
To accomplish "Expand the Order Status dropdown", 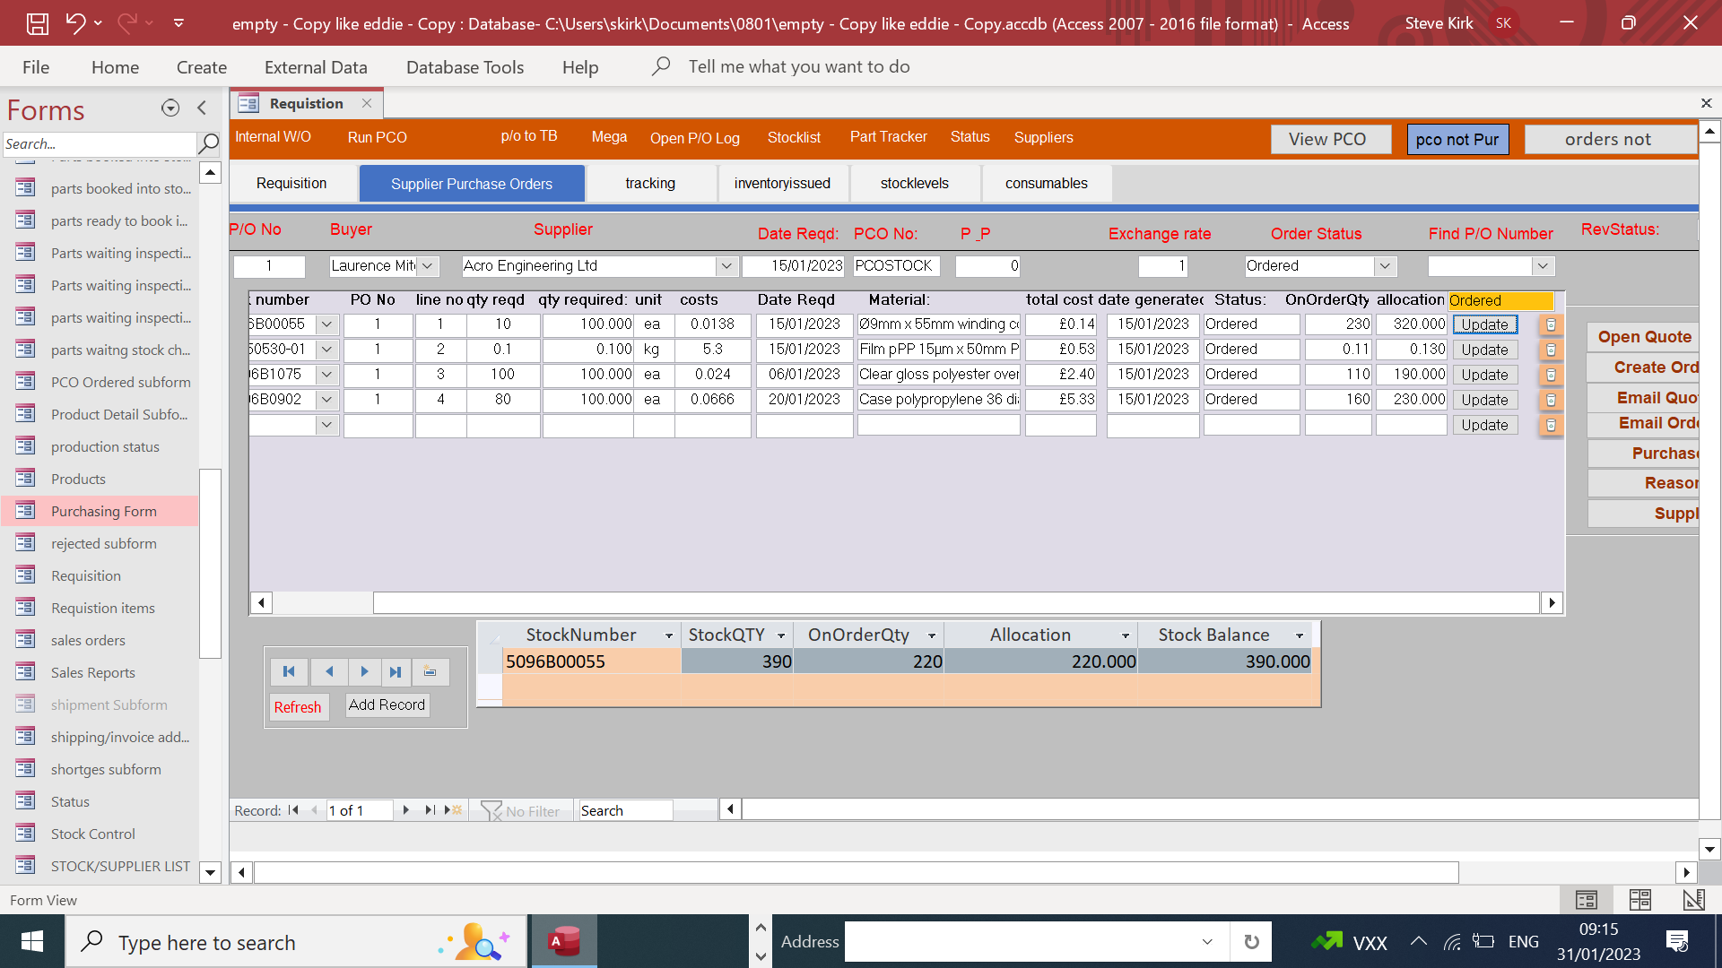I will (1385, 266).
